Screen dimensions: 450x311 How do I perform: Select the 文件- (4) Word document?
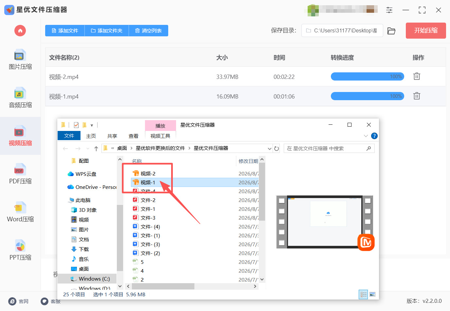pyautogui.click(x=146, y=227)
